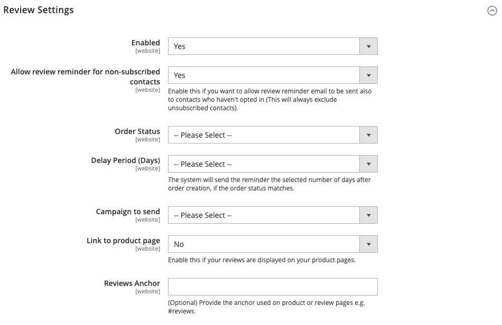Click the Delay Period (Days) dropdown arrow
502x325 pixels.
point(368,164)
